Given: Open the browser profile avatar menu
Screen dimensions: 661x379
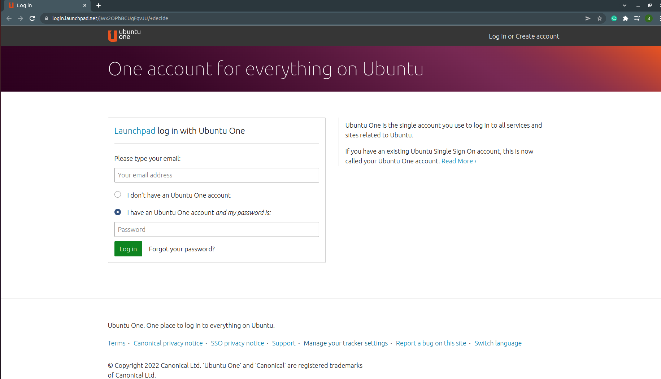Looking at the screenshot, I should pos(649,18).
